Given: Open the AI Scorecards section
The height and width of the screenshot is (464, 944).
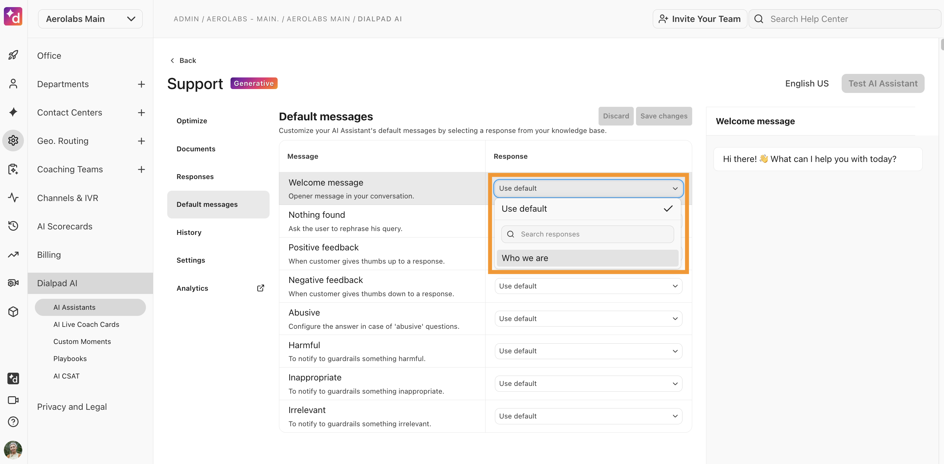Looking at the screenshot, I should 65,226.
